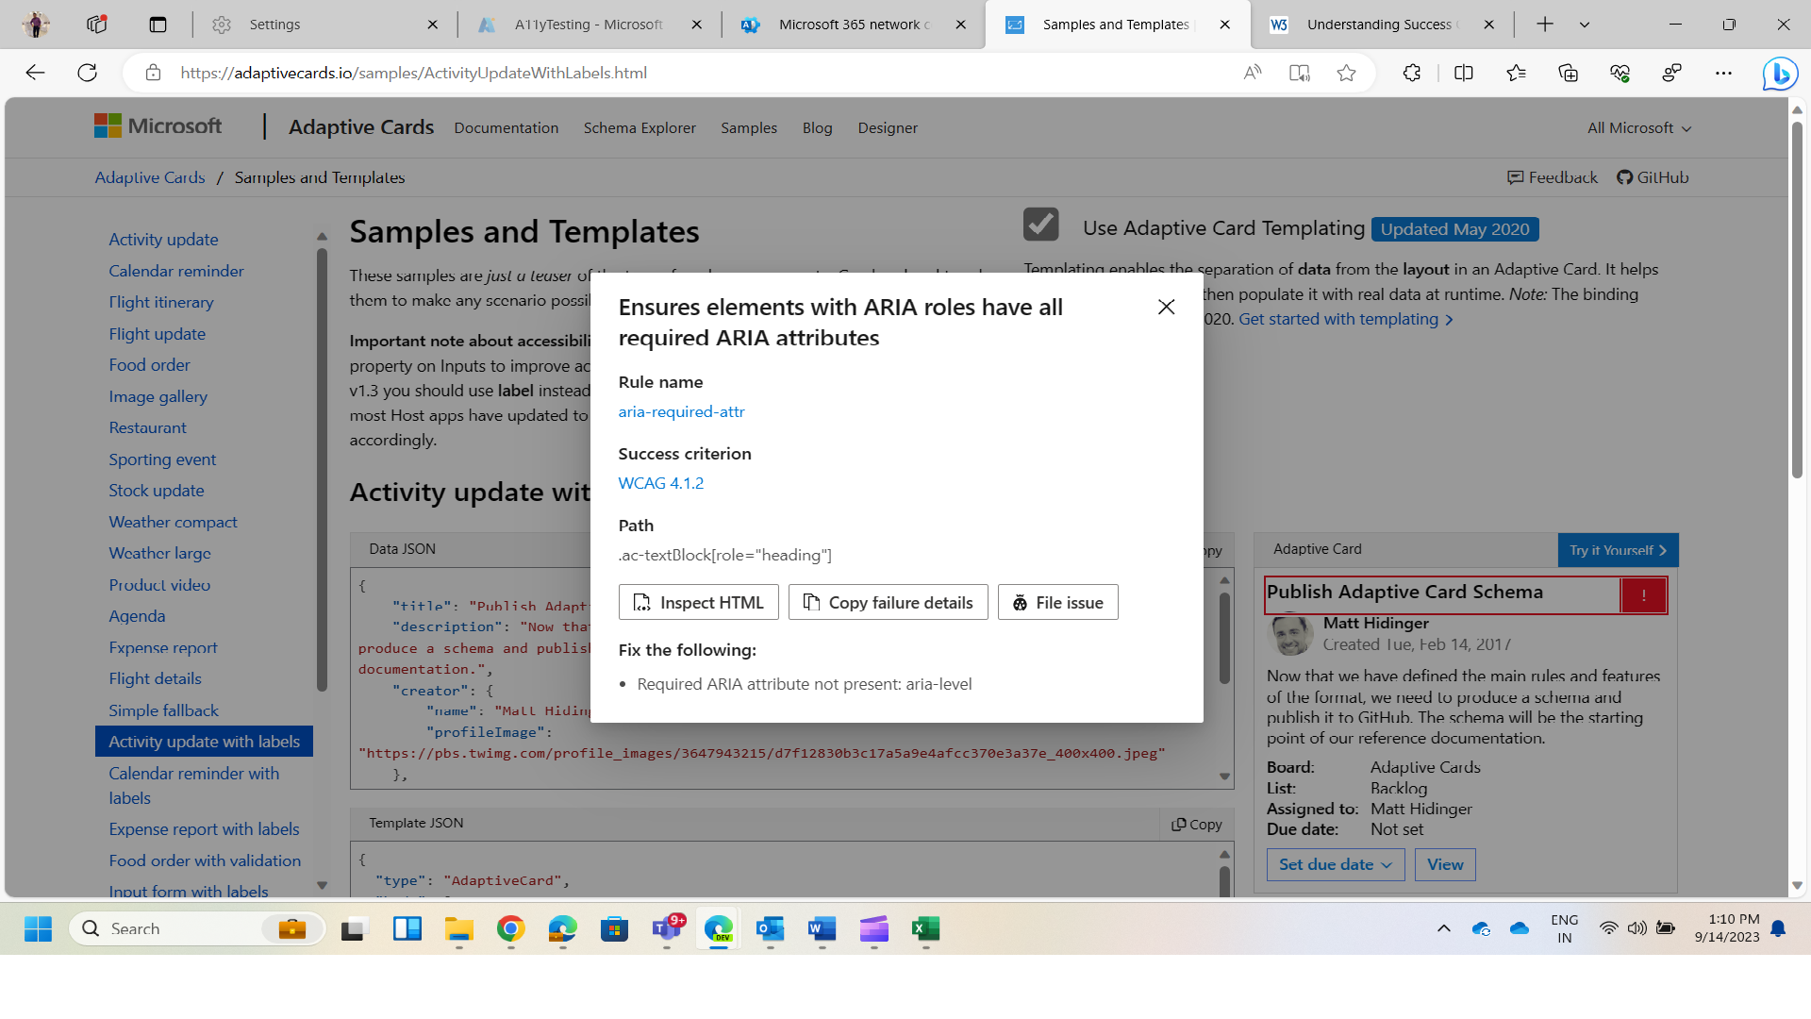The width and height of the screenshot is (1811, 1019).
Task: Expand the All Microsoft menu
Action: [x=1638, y=128]
